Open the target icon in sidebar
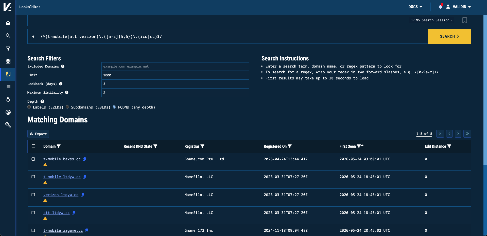487x236 pixels. [x=8, y=112]
